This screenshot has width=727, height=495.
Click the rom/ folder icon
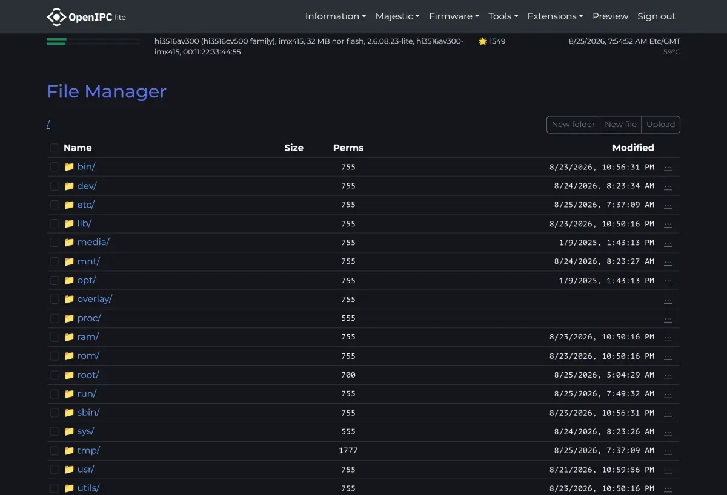coord(69,356)
